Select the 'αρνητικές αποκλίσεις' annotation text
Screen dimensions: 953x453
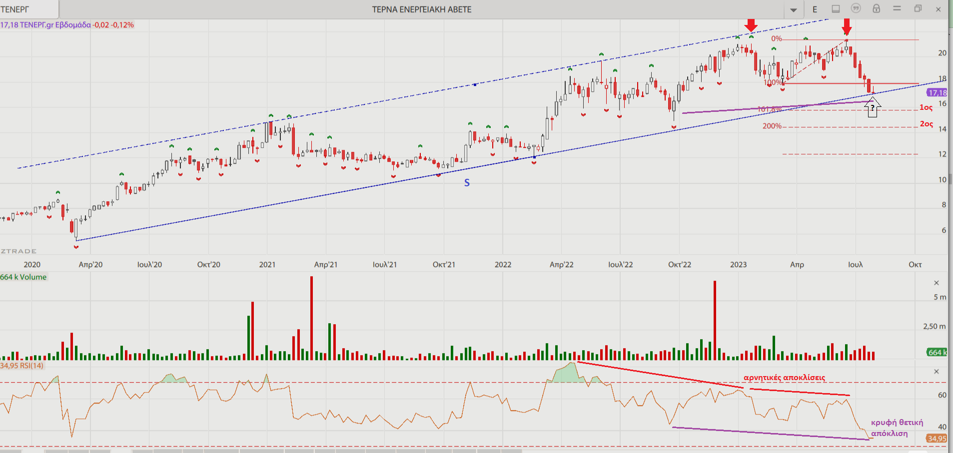[x=784, y=378]
